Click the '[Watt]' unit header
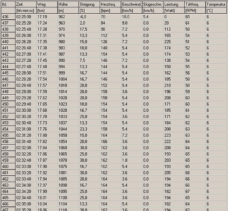This screenshot has width=228, height=211. pyautogui.click(x=174, y=11)
